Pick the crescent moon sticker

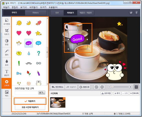click(x=29, y=23)
